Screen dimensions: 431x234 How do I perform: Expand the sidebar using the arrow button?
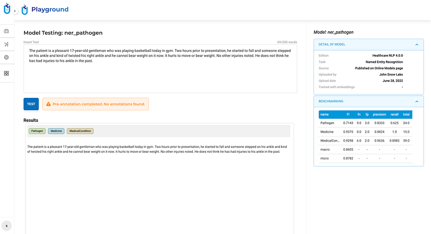pyautogui.click(x=15, y=11)
